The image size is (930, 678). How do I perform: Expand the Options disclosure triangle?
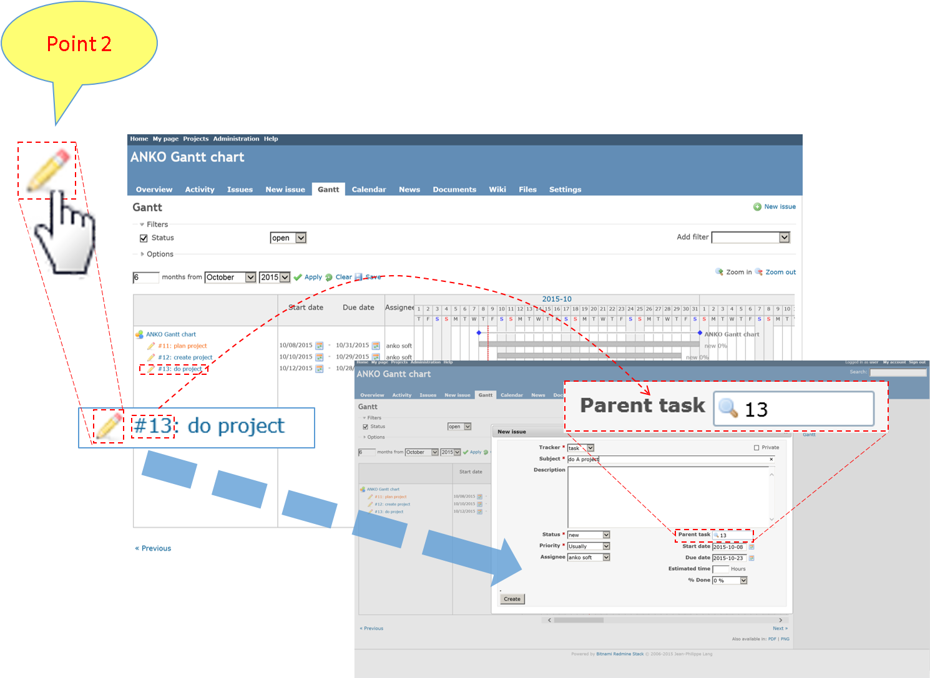(142, 254)
